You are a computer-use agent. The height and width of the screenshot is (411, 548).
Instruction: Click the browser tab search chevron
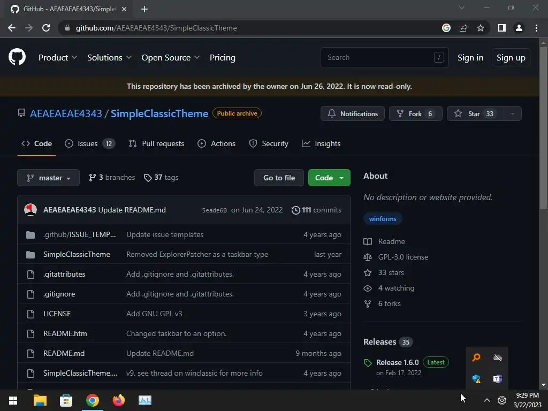tap(462, 7)
